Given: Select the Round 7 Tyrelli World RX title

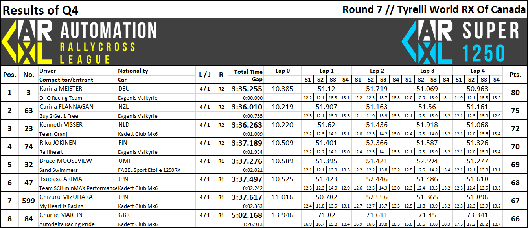Looking at the screenshot, I should [434, 9].
